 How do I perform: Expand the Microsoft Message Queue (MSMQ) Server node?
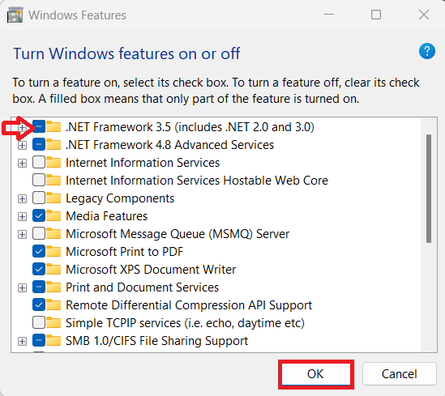point(22,234)
